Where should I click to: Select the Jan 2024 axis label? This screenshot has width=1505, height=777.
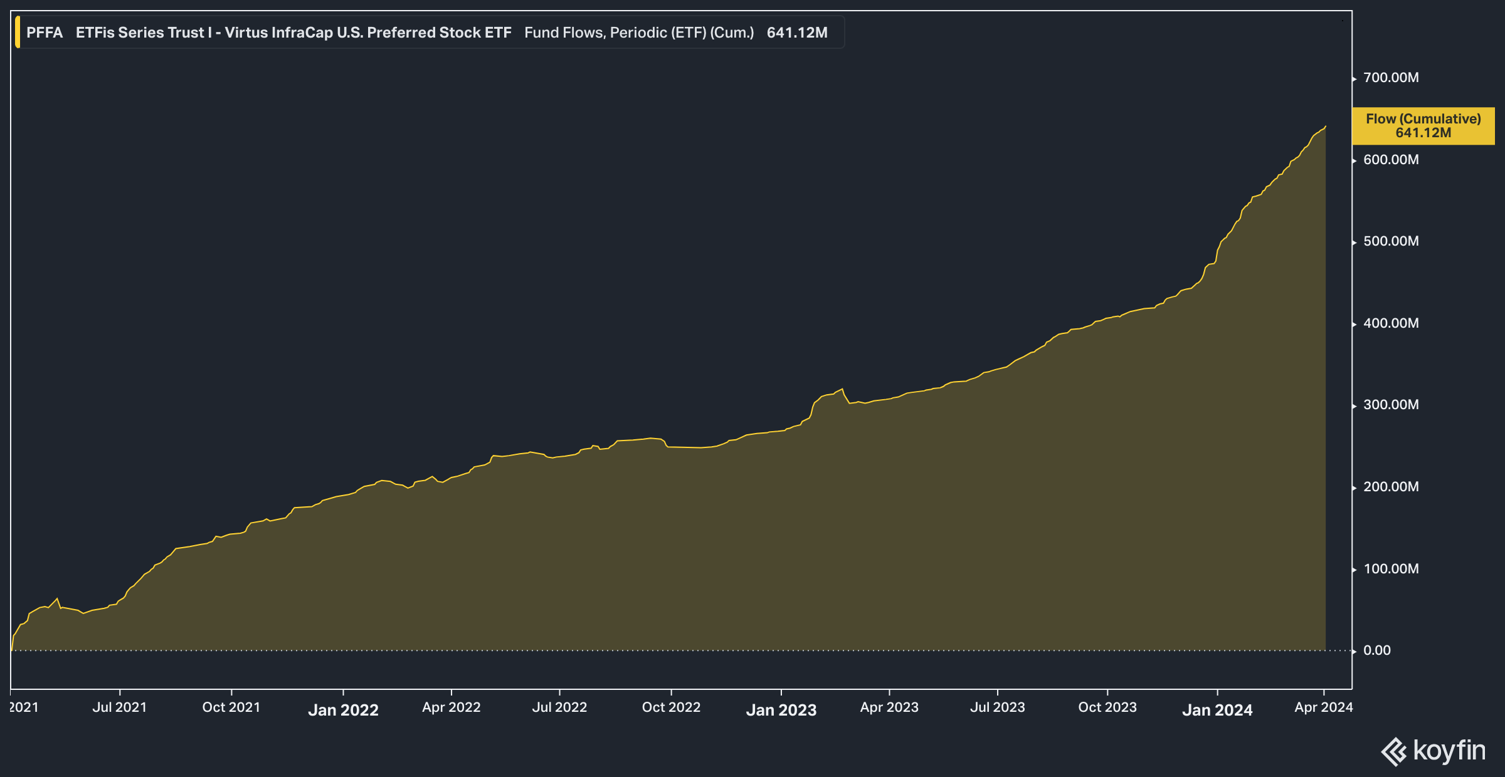(1218, 710)
